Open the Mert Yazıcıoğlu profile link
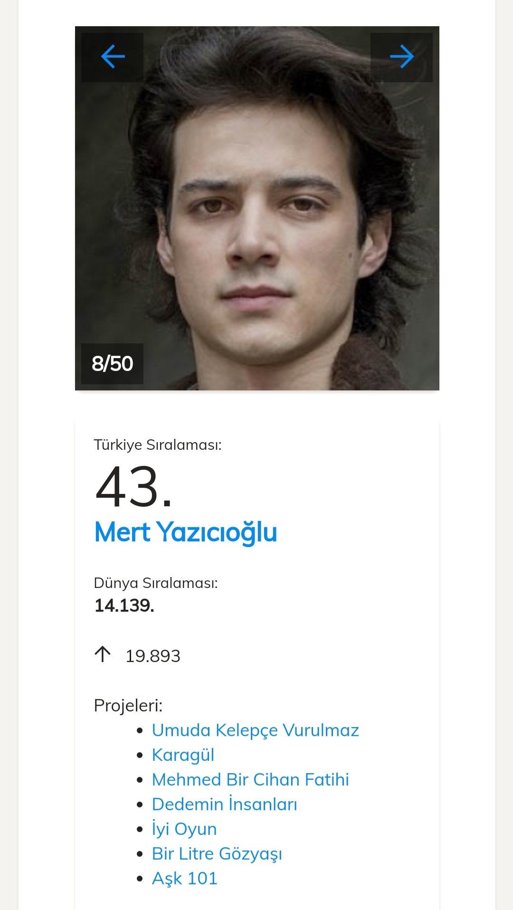 pyautogui.click(x=186, y=532)
